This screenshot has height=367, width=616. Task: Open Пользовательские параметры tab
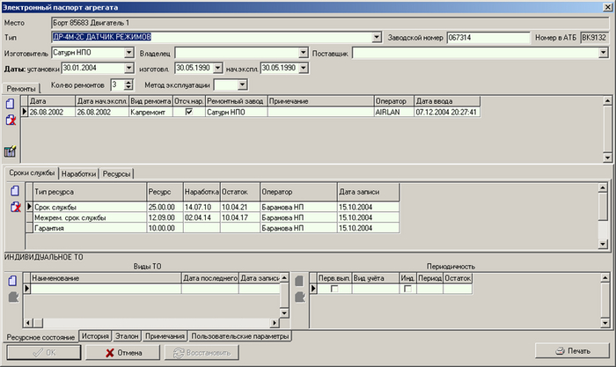click(x=240, y=336)
